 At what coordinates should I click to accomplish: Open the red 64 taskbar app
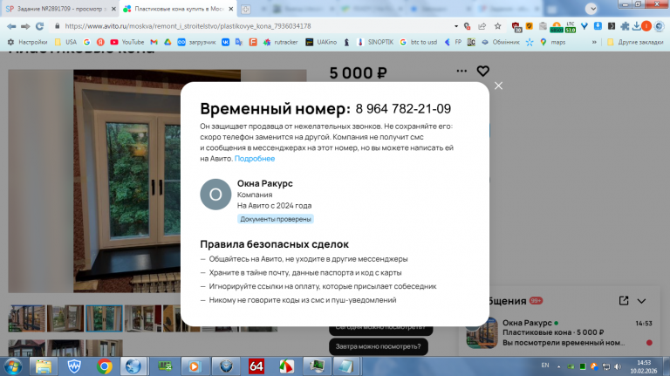[x=256, y=366]
